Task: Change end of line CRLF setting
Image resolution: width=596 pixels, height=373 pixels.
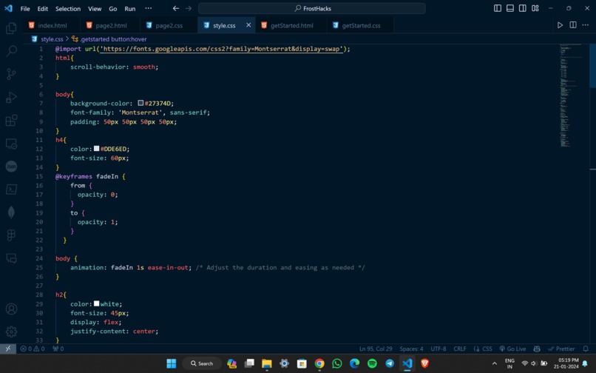Action: pos(459,349)
